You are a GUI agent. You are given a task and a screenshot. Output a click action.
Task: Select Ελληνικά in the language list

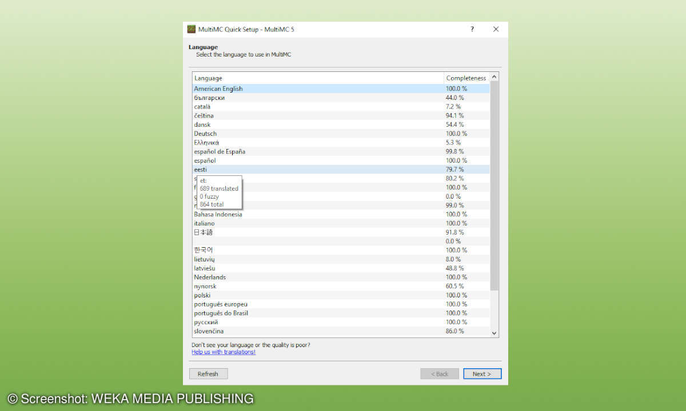[341, 143]
